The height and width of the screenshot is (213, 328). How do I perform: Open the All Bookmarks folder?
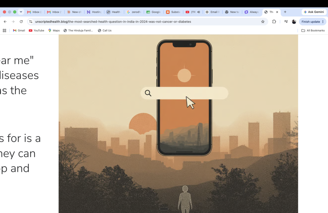point(313,30)
